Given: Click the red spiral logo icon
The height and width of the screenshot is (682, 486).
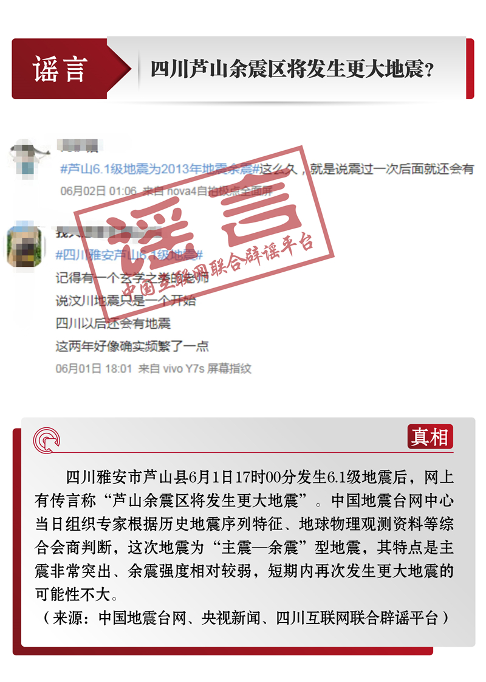Looking at the screenshot, I should pos(47,440).
